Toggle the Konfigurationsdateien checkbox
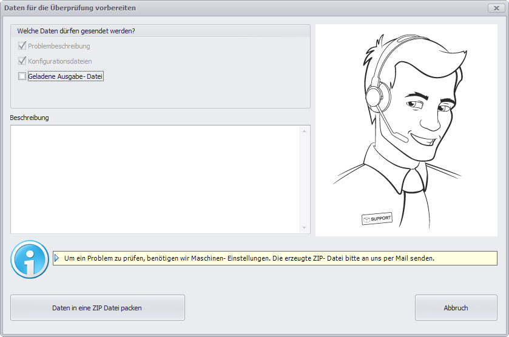This screenshot has width=509, height=337. (x=22, y=61)
